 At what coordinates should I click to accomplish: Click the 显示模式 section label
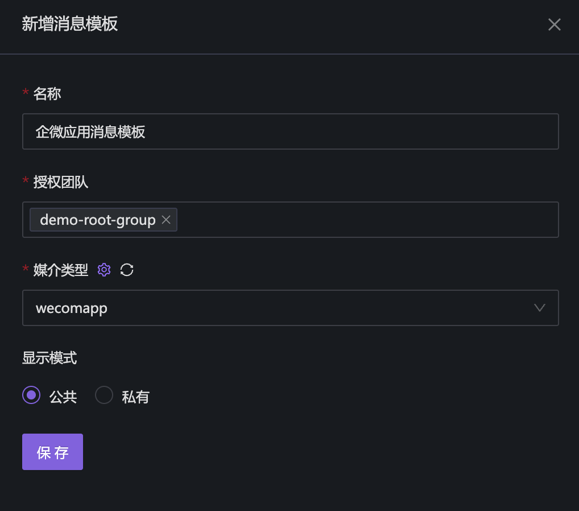click(x=49, y=358)
